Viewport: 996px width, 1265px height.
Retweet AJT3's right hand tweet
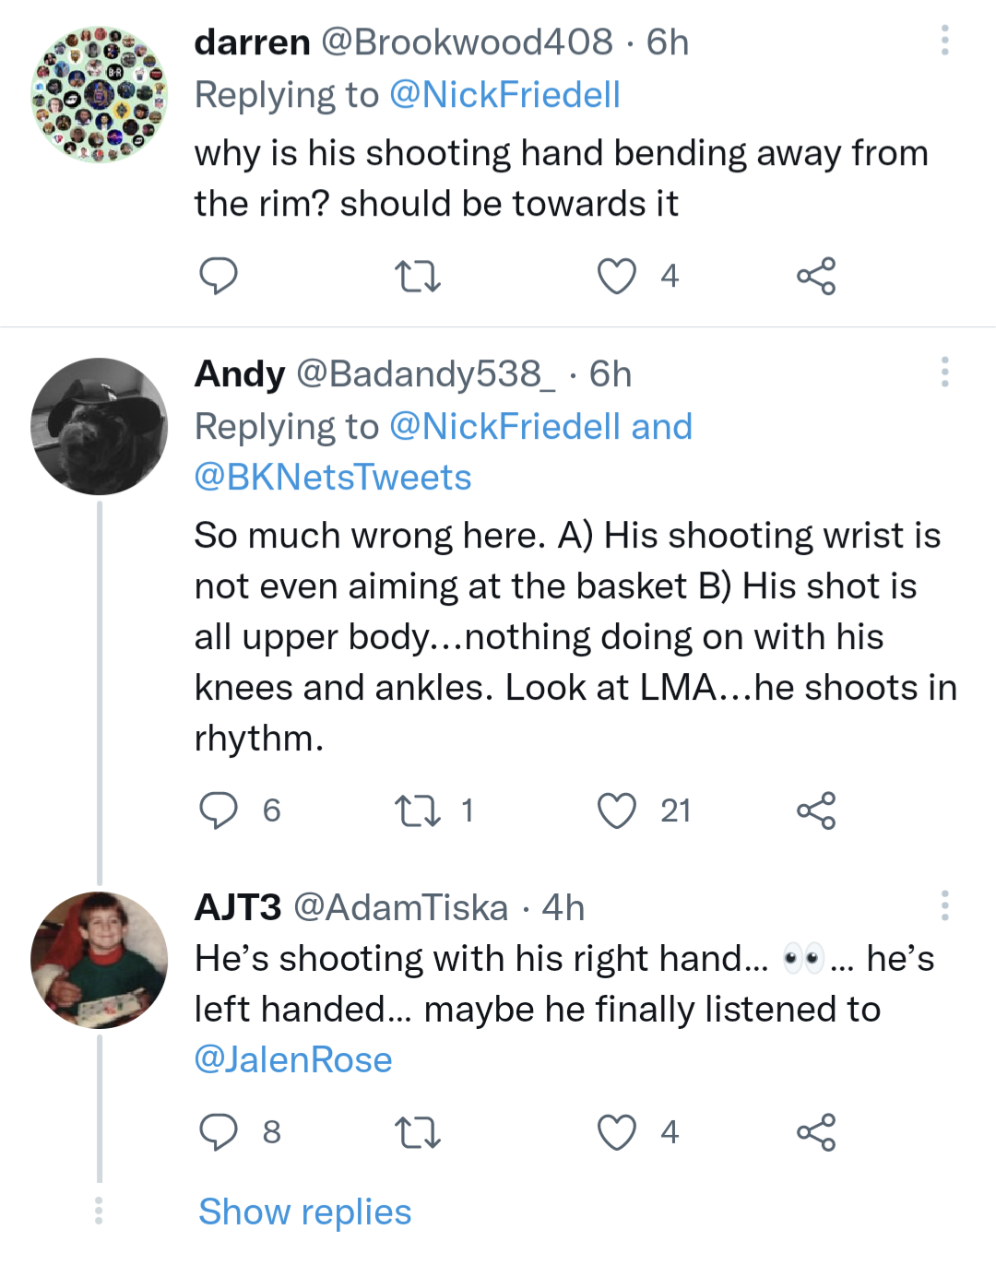(417, 1132)
